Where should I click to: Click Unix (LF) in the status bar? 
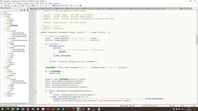172,106
